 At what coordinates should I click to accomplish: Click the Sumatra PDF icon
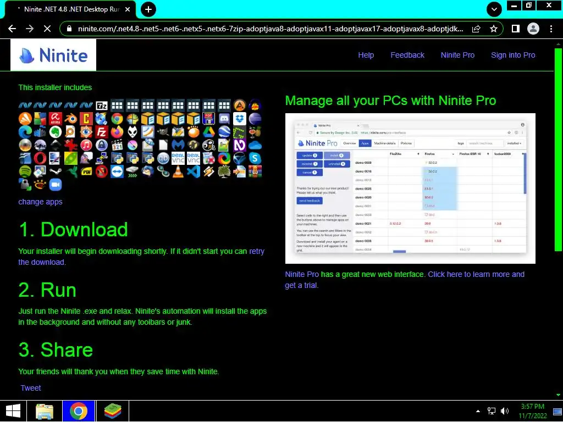coord(86,171)
